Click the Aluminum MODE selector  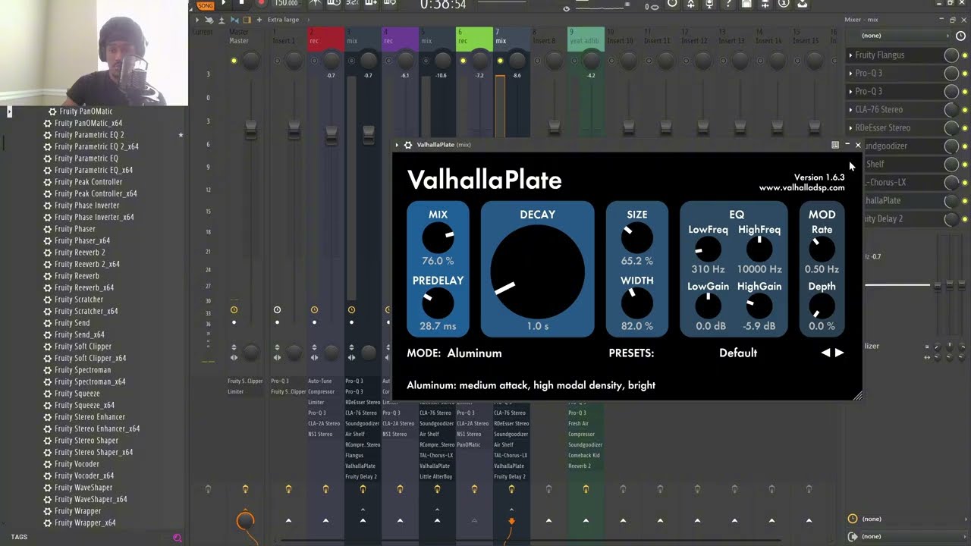coord(474,353)
